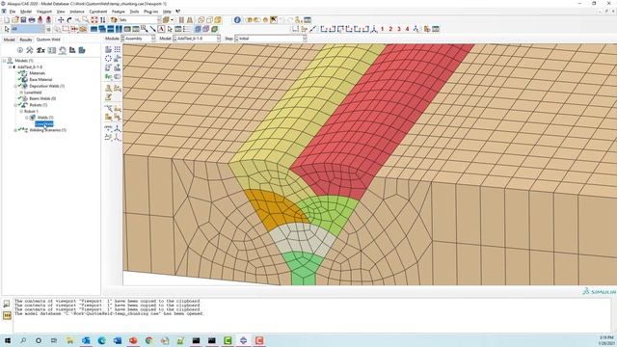Select the Materials tree item
The width and height of the screenshot is (617, 347).
coord(38,73)
